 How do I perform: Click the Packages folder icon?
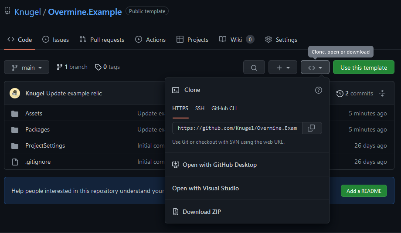pyautogui.click(x=15, y=130)
